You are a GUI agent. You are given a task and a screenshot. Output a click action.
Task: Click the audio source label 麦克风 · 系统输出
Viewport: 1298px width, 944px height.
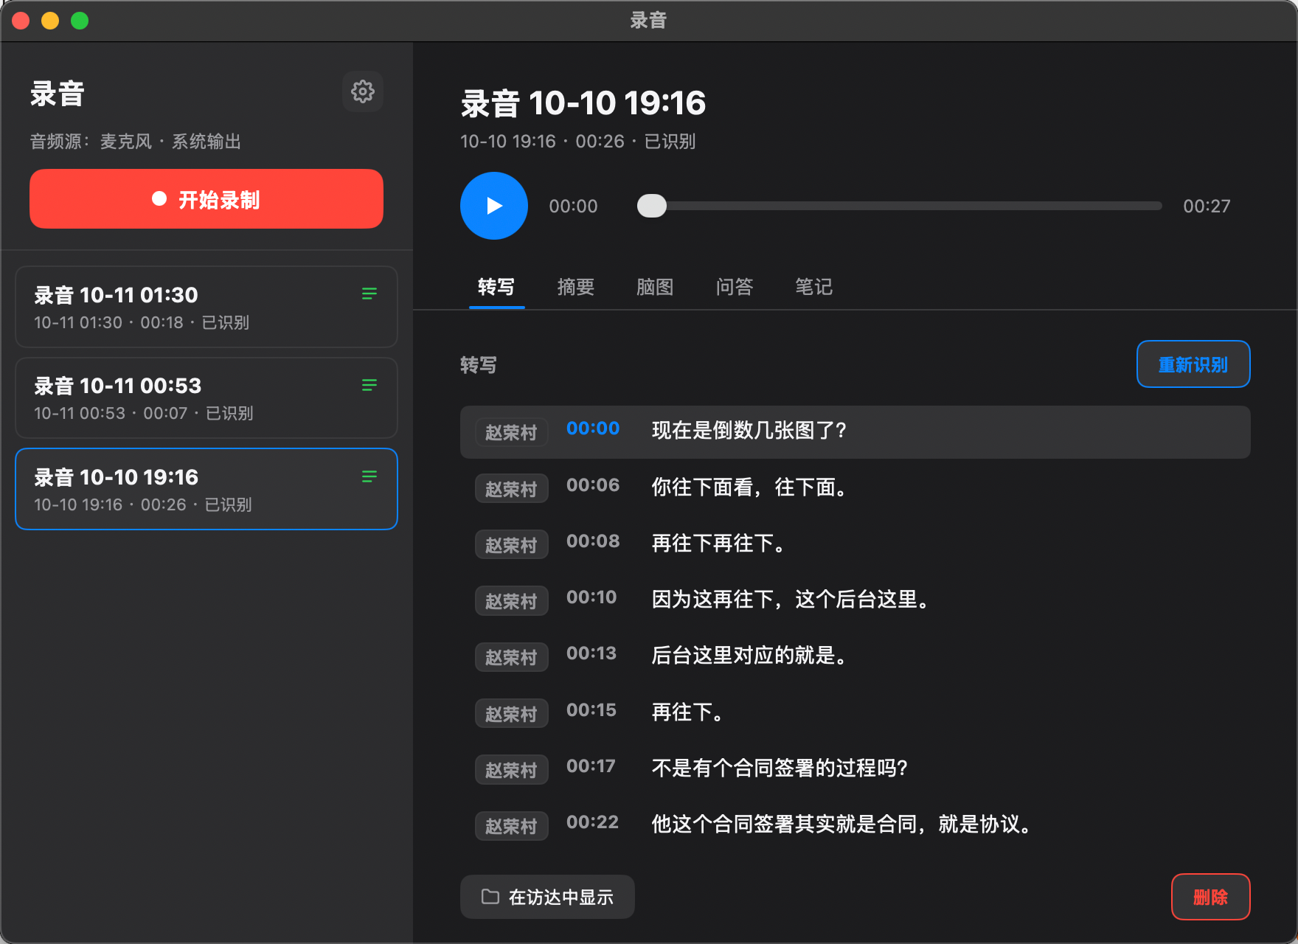170,142
